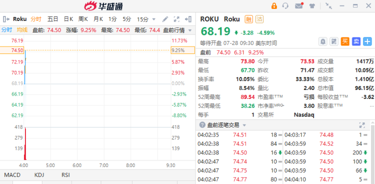
Task: Click the red volume bar at 4:00
Action: point(25,143)
